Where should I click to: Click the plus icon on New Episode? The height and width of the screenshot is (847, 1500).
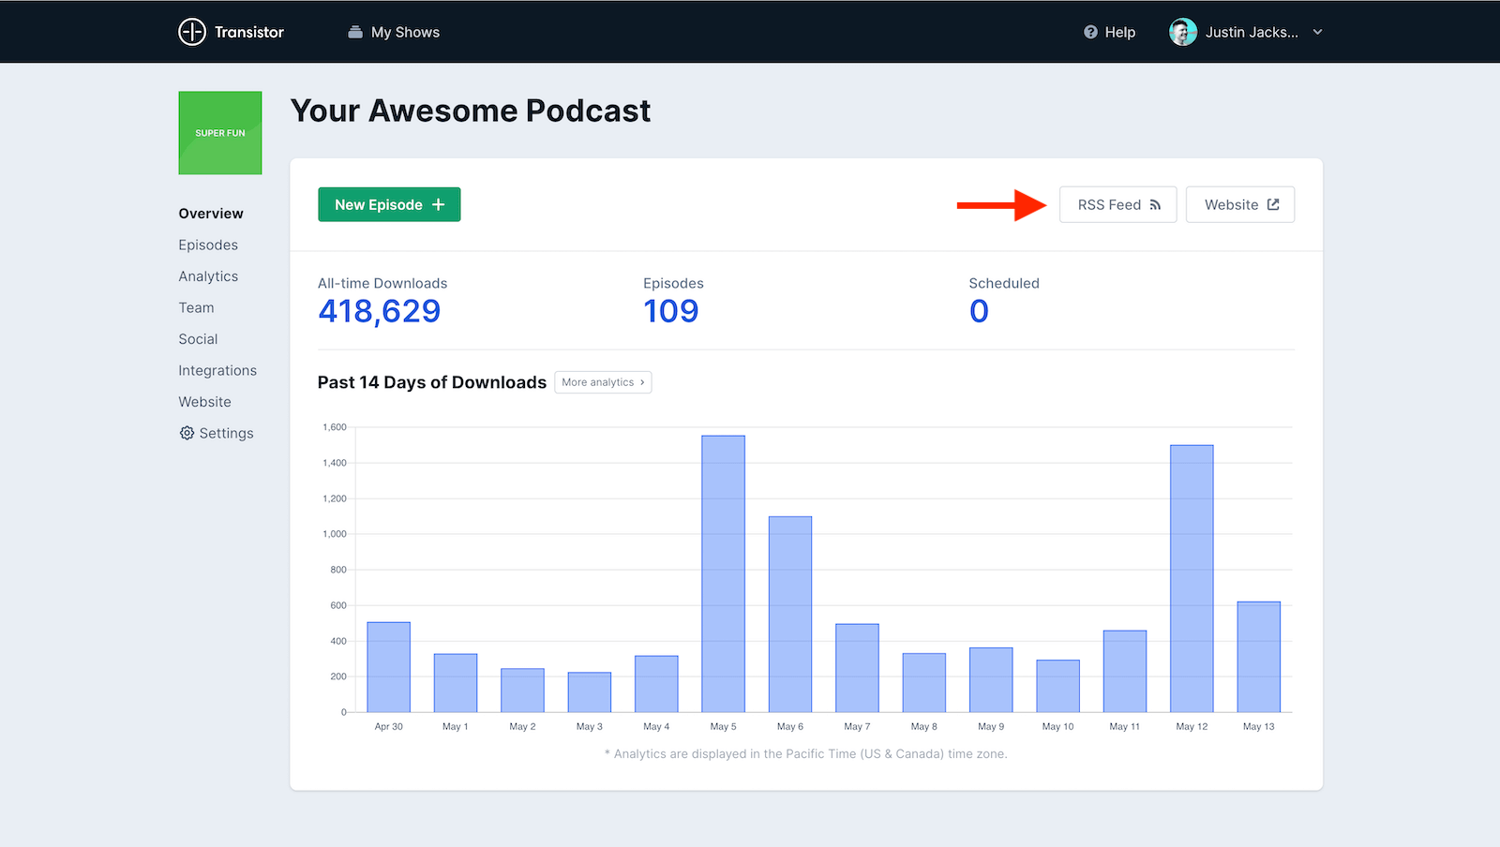click(438, 204)
